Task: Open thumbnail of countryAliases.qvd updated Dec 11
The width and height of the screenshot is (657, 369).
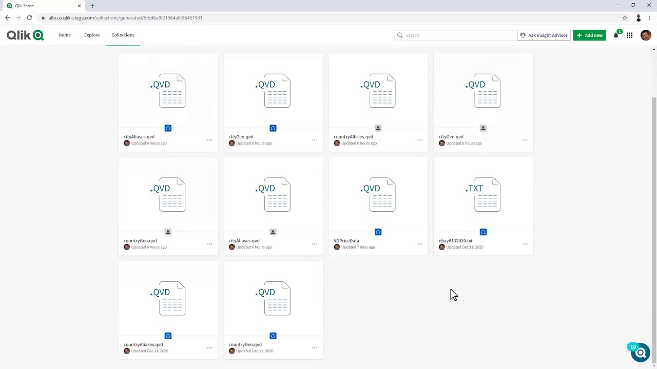Action: point(168,298)
